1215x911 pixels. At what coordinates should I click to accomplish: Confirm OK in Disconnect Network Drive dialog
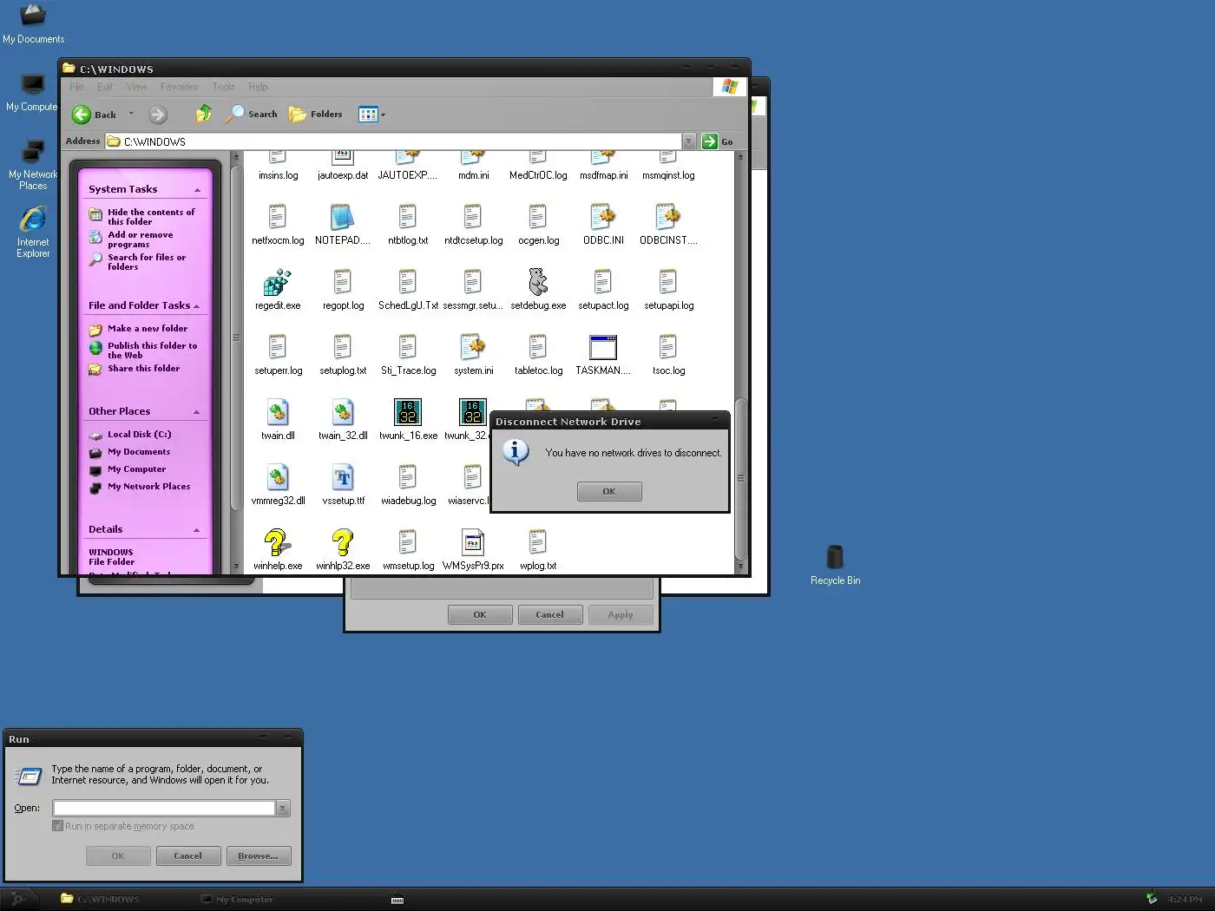(x=609, y=492)
